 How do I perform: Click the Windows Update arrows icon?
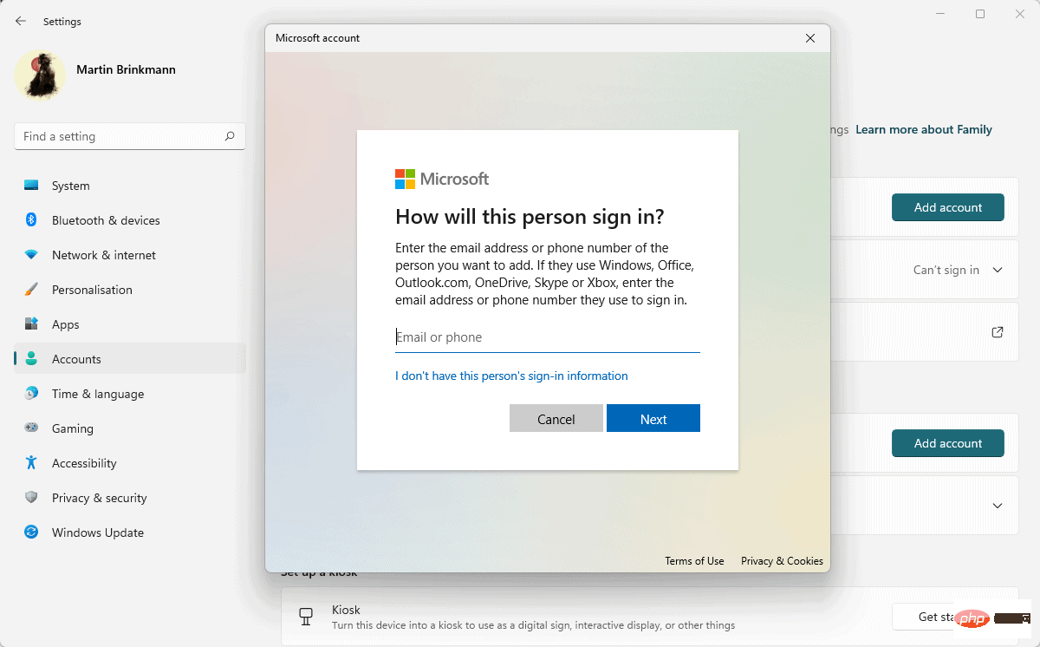pos(31,533)
